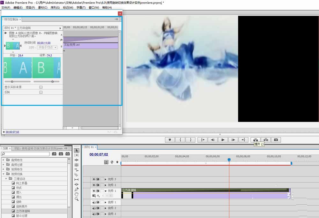
Task: Enable the 显示实际来源 checkbox
Action: coord(41,87)
